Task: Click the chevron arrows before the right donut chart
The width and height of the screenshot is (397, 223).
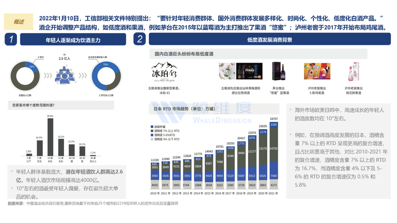Action: 83,75
